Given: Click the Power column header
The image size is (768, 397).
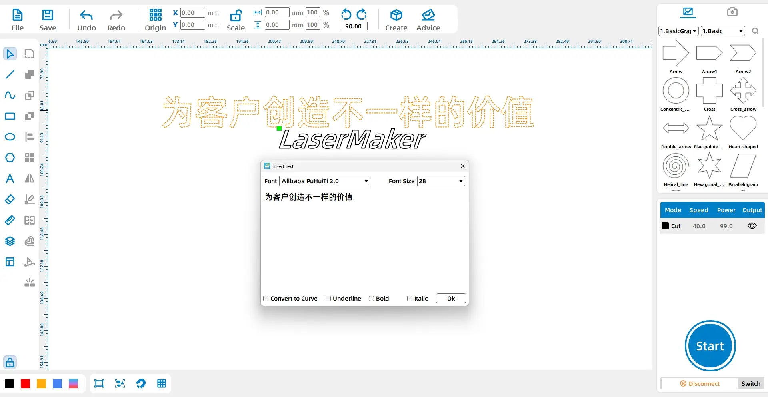Looking at the screenshot, I should [726, 210].
